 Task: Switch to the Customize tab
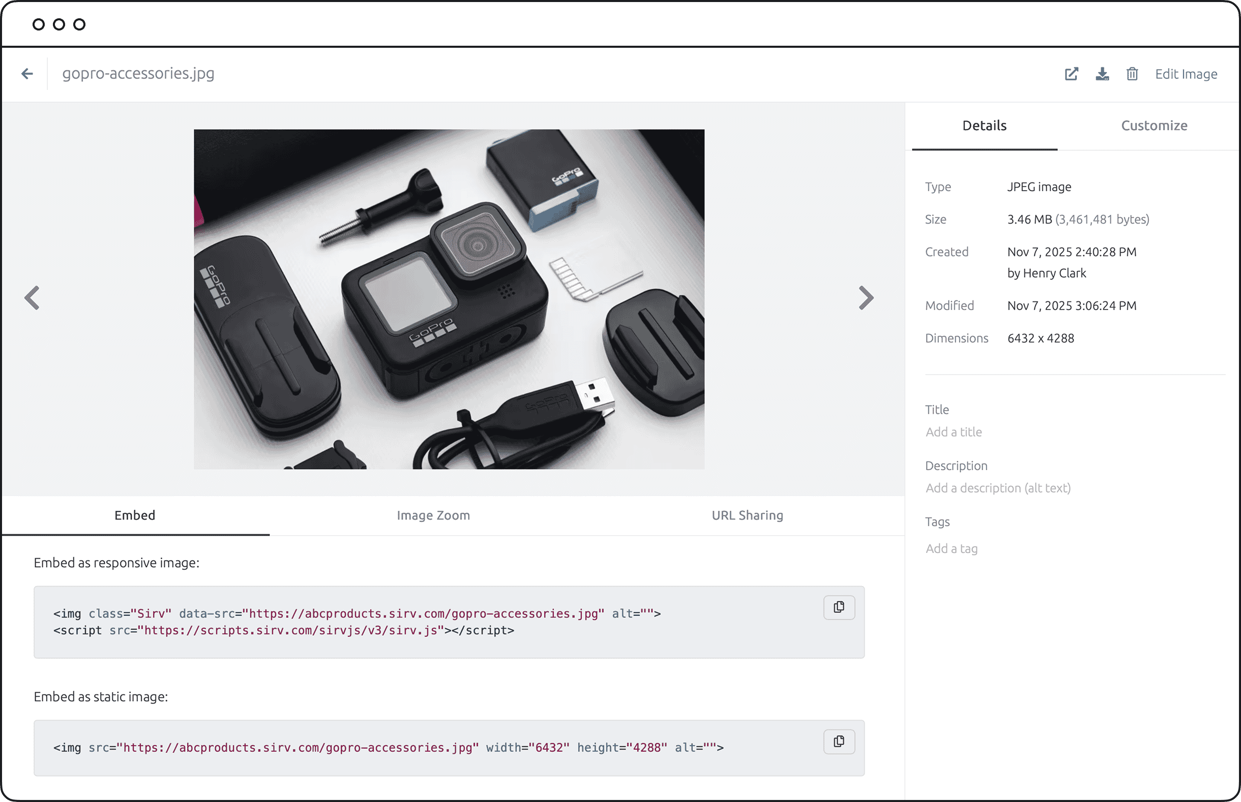click(1154, 126)
